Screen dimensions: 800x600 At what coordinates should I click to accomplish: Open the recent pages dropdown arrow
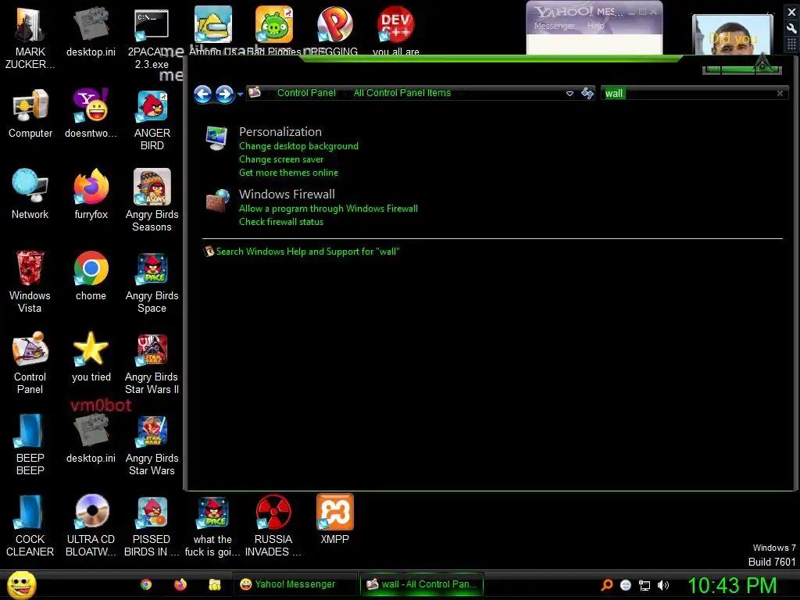241,95
